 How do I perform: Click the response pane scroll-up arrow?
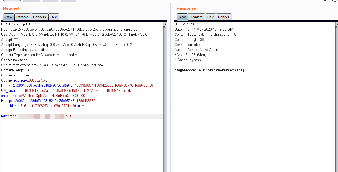[336, 24]
